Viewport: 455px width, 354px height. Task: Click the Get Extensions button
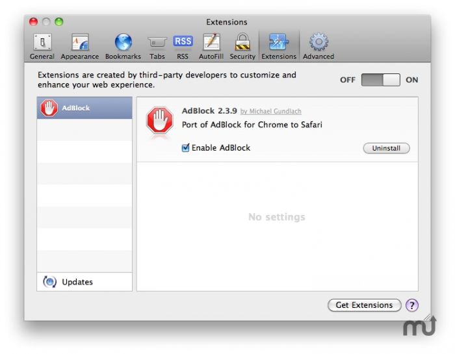[364, 305]
